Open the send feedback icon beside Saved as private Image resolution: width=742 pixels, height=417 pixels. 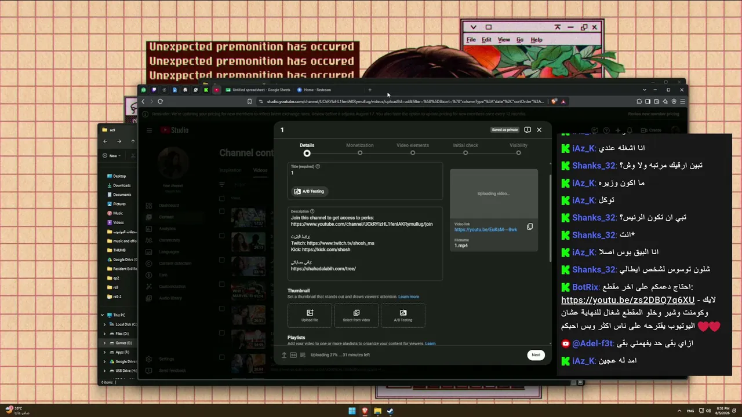pyautogui.click(x=528, y=130)
